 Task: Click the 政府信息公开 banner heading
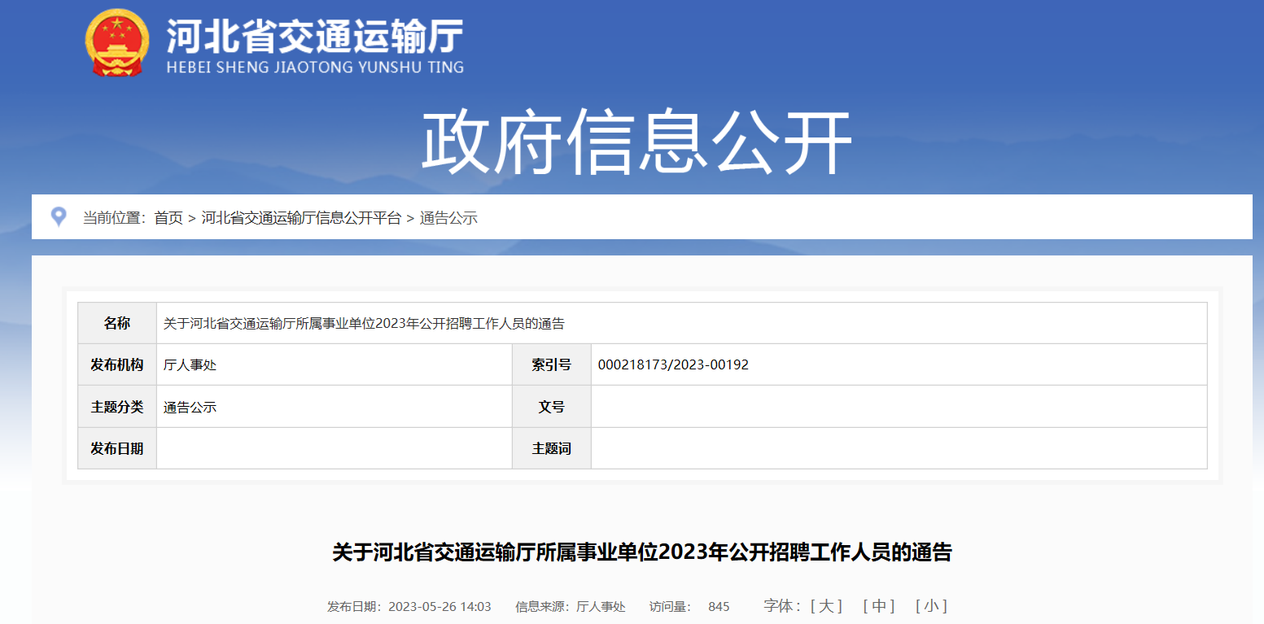tap(636, 143)
